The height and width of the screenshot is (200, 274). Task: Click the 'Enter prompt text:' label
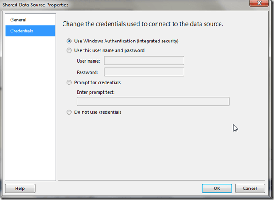[95, 93]
